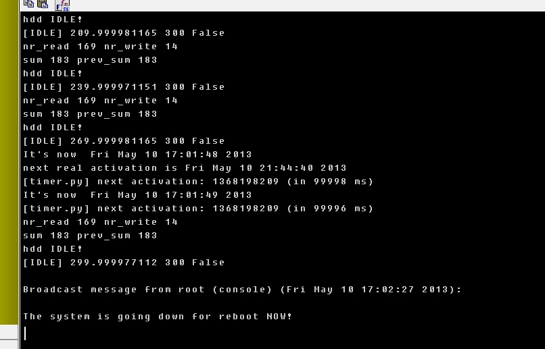Click the Broadcast message from root line
545x349 pixels.
pyautogui.click(x=242, y=290)
